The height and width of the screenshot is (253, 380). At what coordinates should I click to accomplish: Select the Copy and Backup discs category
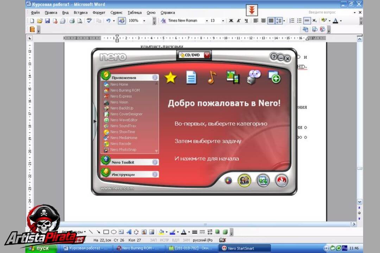(x=254, y=77)
